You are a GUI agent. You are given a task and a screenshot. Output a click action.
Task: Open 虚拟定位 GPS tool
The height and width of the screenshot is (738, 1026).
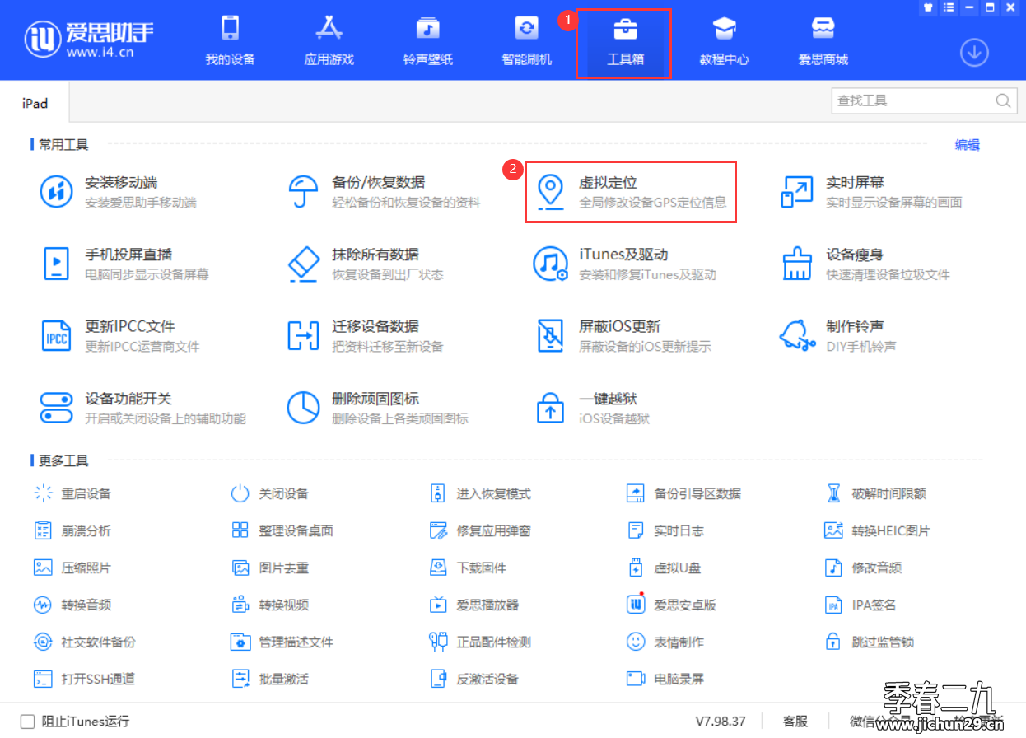[x=631, y=192]
